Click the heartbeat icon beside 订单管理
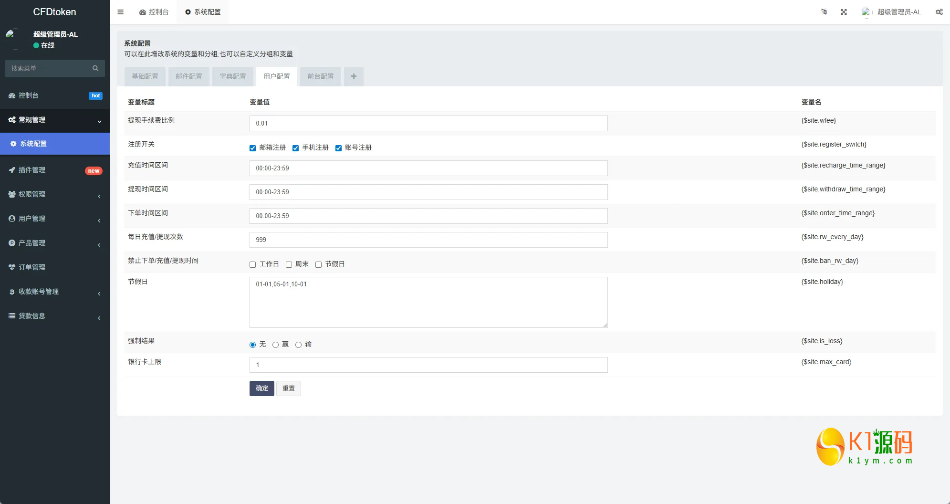The image size is (950, 504). click(12, 267)
